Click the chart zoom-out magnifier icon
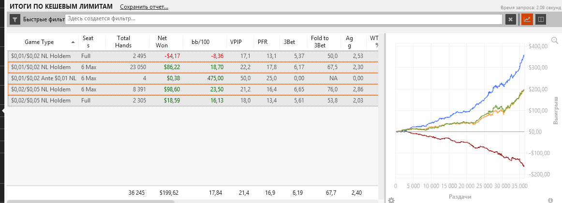Screen dimensions: 562x203 pyautogui.click(x=555, y=41)
